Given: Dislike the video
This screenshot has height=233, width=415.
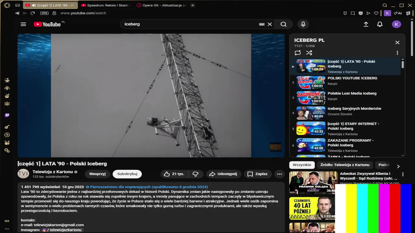Looking at the screenshot, I should pyautogui.click(x=196, y=174).
